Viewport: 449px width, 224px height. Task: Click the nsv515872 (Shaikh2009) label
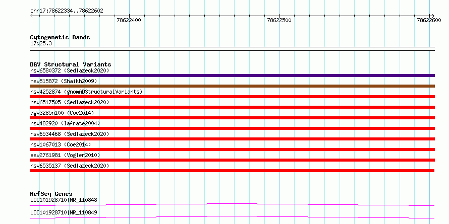point(64,81)
